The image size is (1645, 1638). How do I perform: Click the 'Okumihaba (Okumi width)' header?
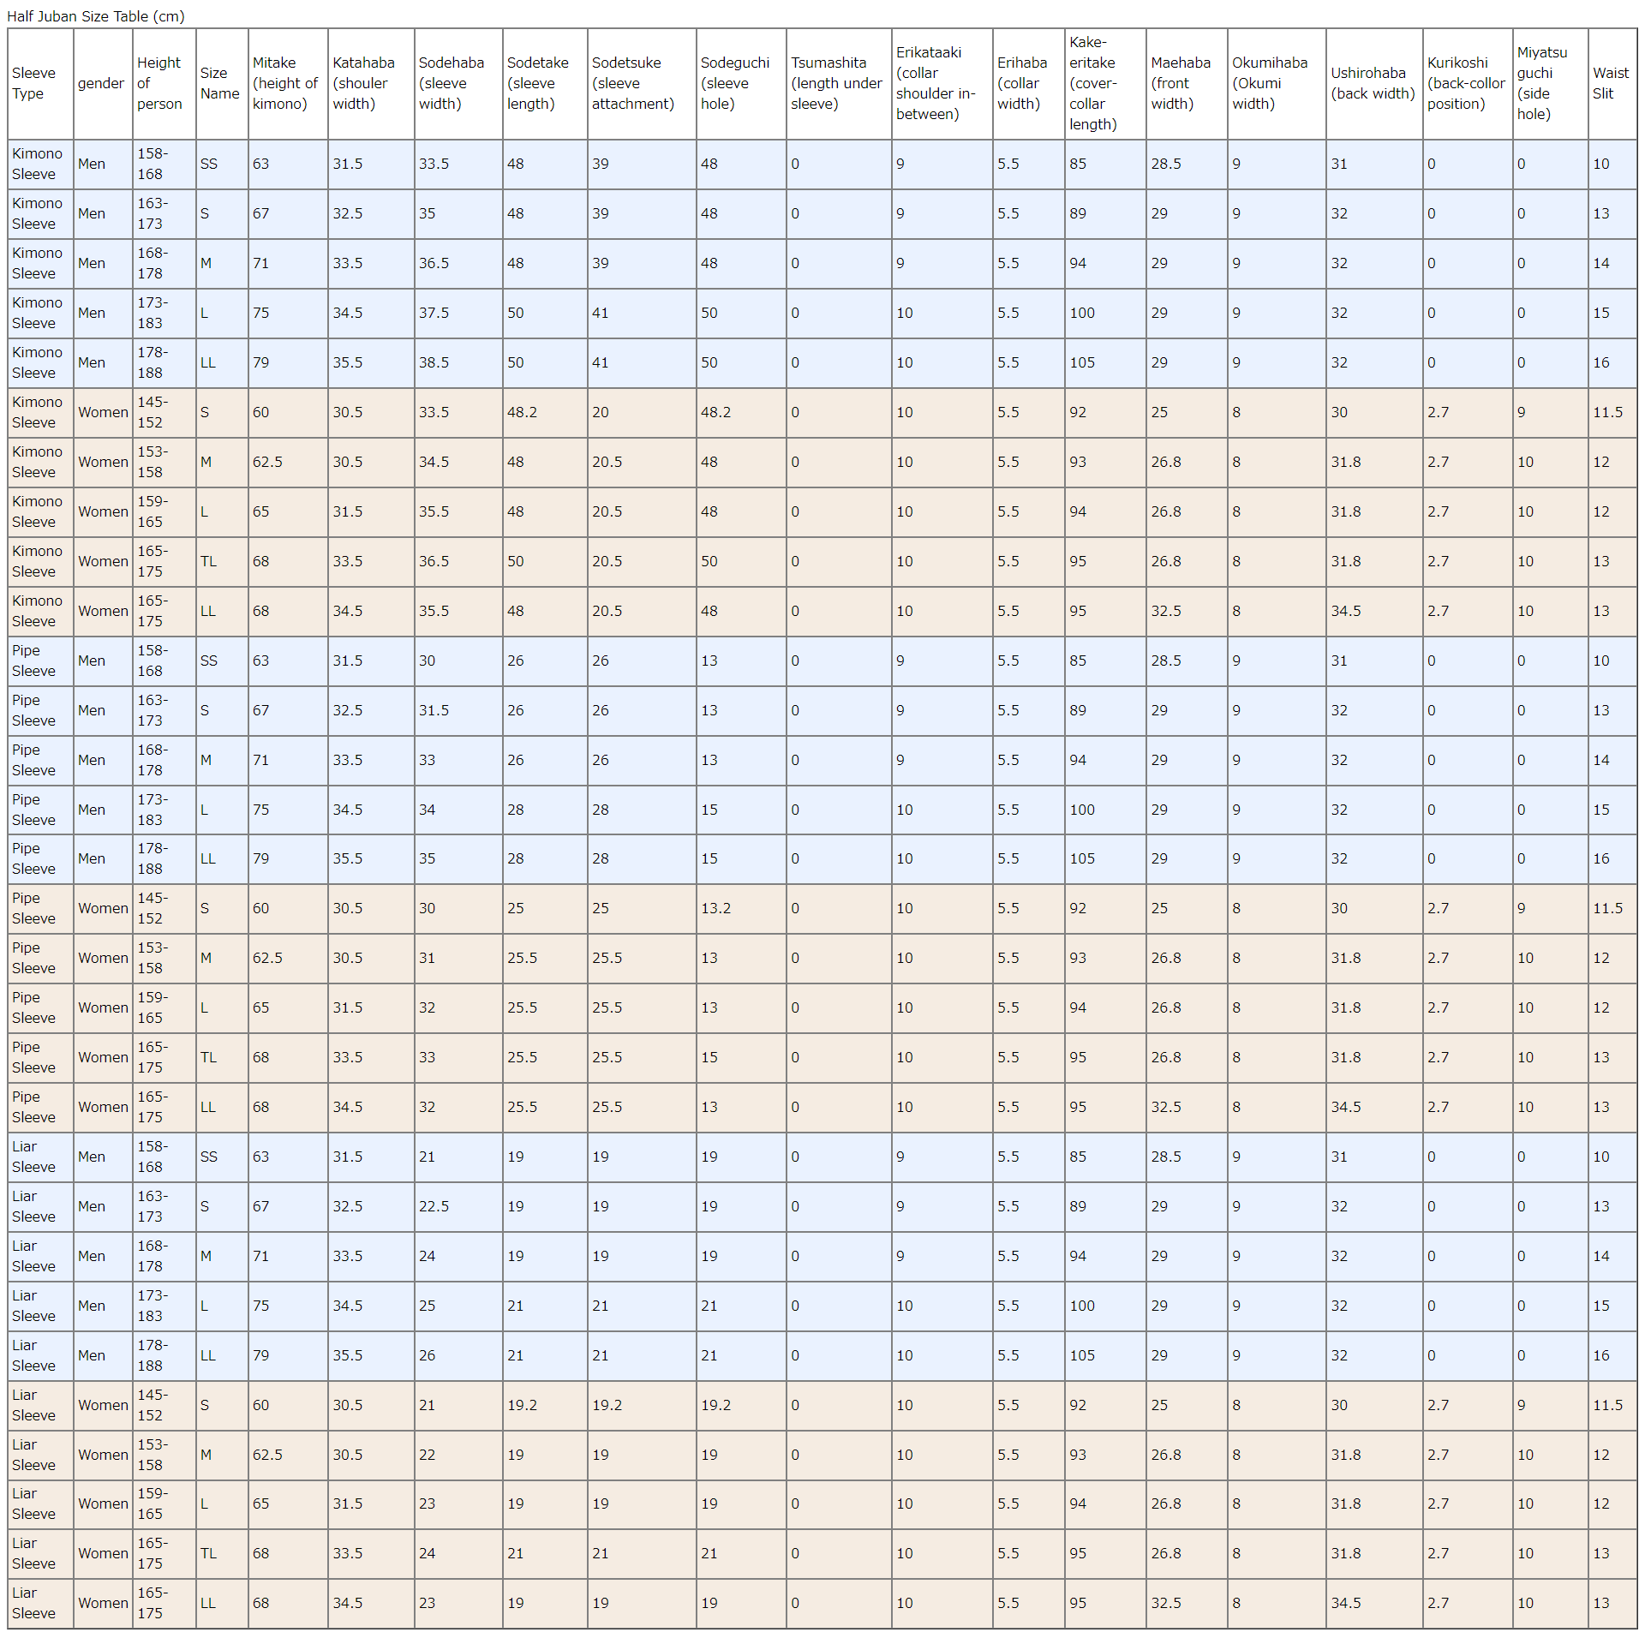[x=1270, y=83]
